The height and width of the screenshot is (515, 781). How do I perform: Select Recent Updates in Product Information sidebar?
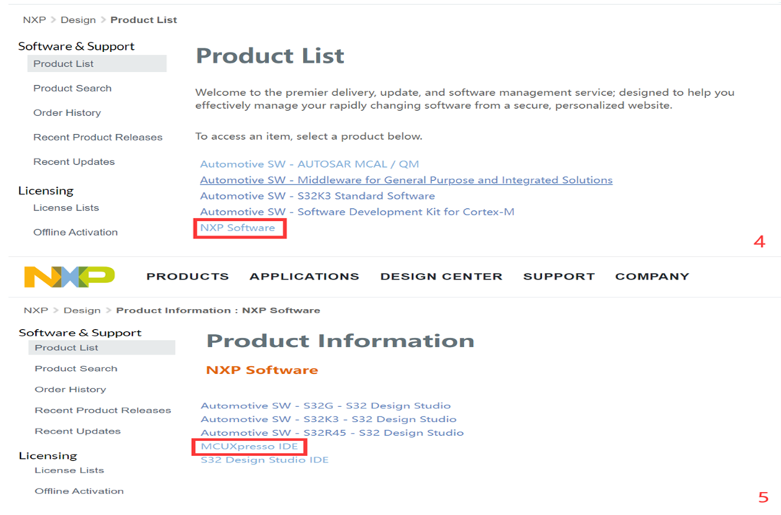tap(77, 431)
